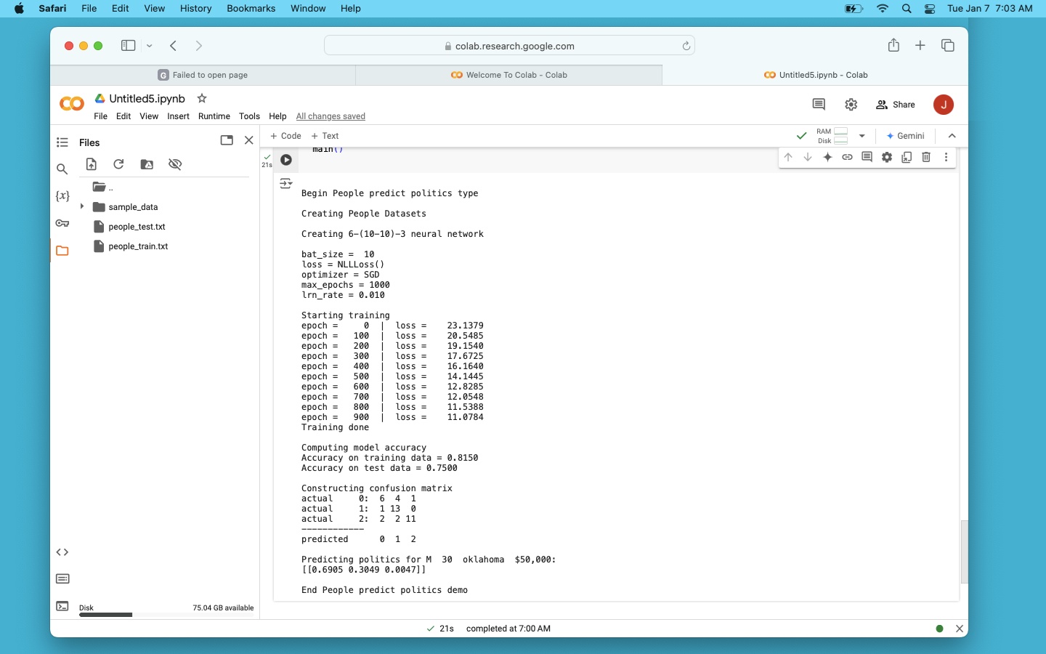Click the notebook vertical scrollbar thumb
Image resolution: width=1046 pixels, height=654 pixels.
[x=964, y=552]
